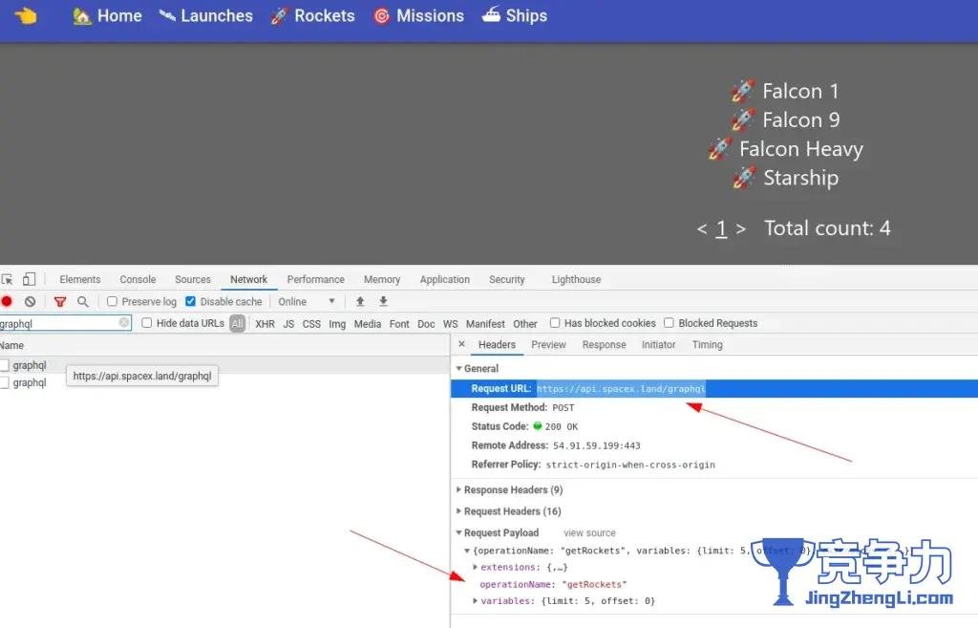This screenshot has height=628, width=978.
Task: Click view source in Request Payload
Action: coord(589,533)
